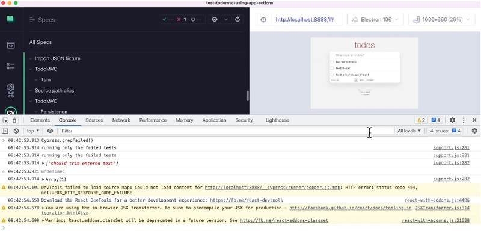The height and width of the screenshot is (240, 481).
Task: Open the Runs list icon in sidebar
Action: point(11,66)
